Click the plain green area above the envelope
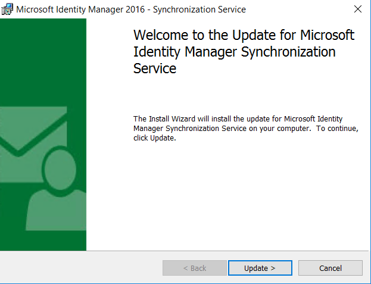The height and width of the screenshot is (284, 371). tap(43, 60)
